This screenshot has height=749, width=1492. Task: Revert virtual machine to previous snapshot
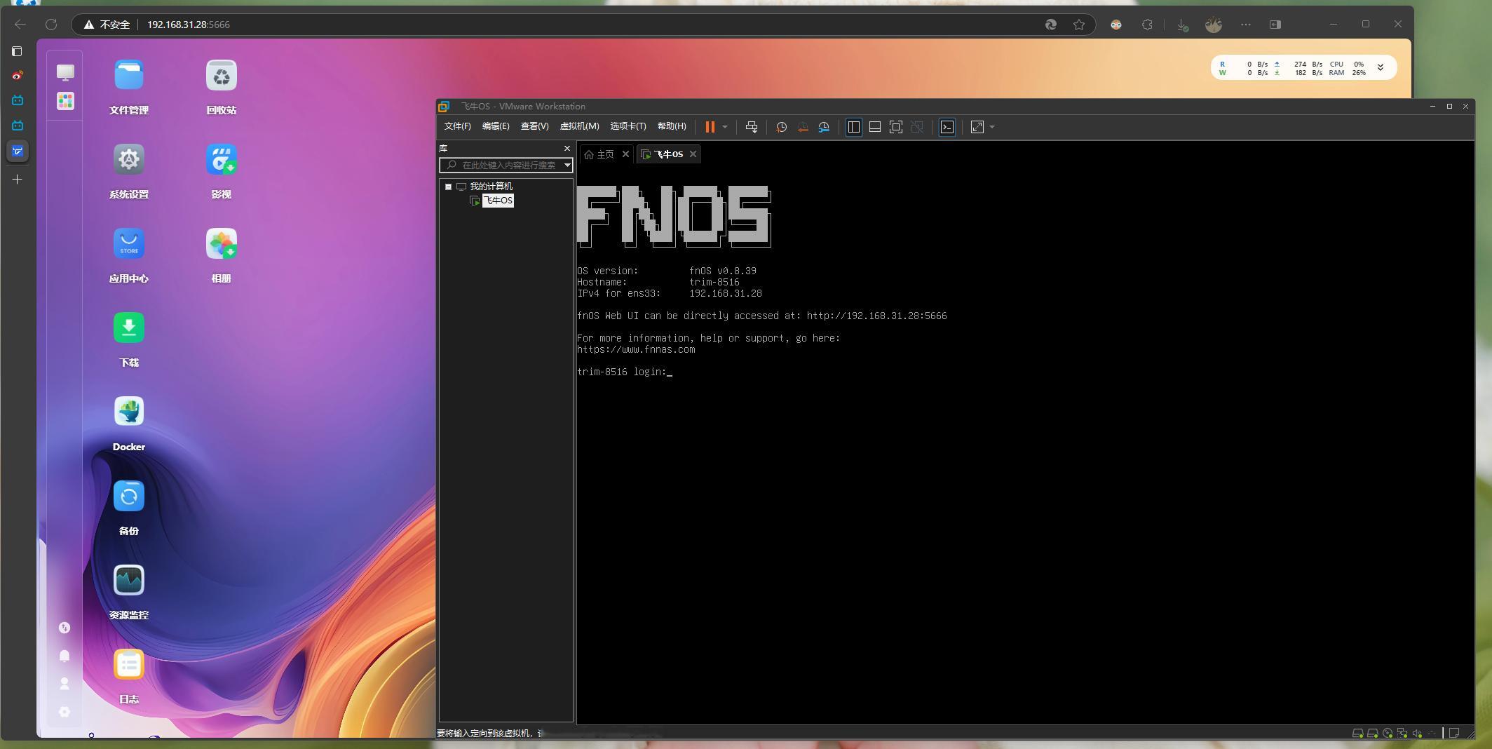803,127
